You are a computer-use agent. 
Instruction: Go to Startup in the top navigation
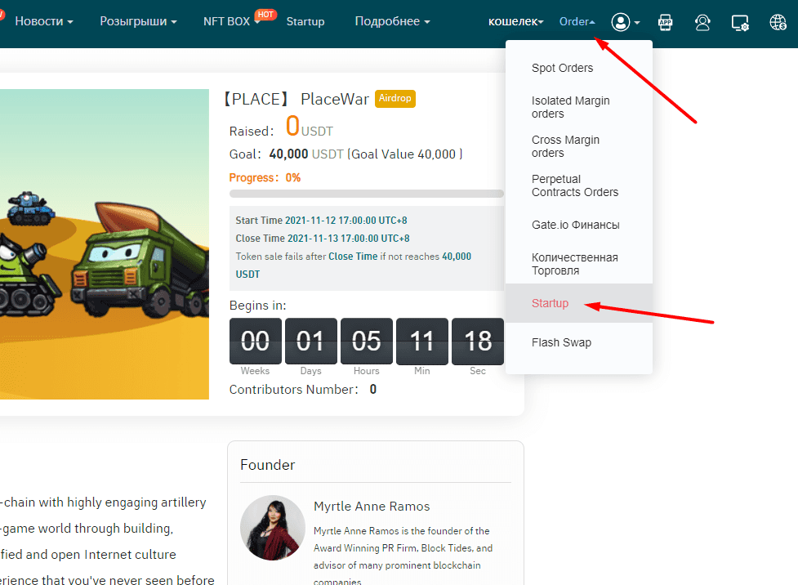coord(305,21)
